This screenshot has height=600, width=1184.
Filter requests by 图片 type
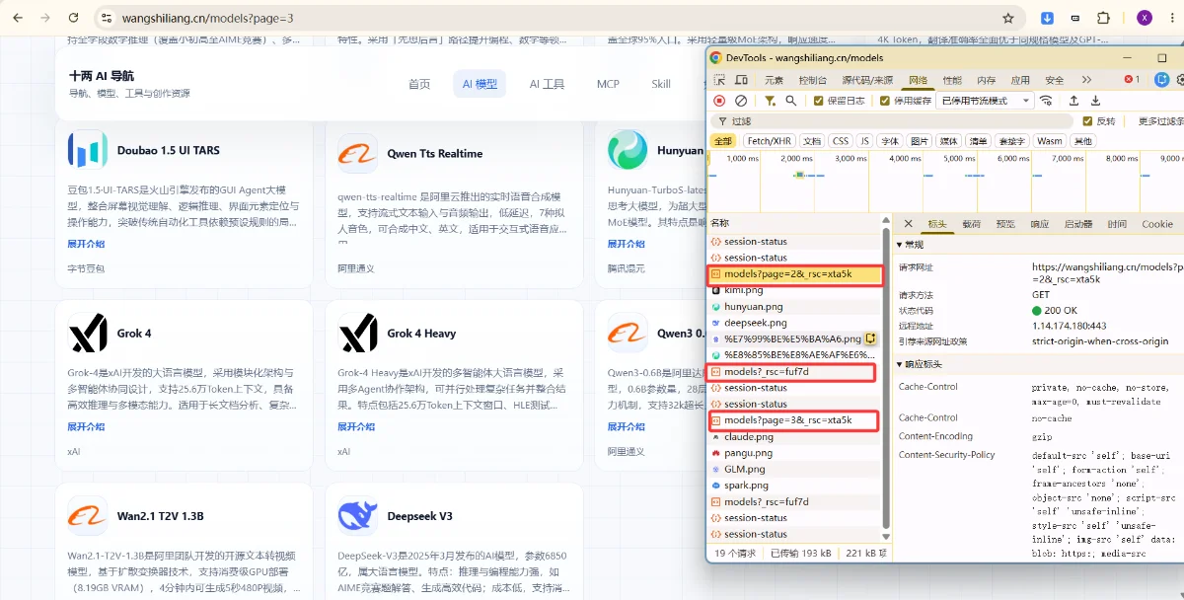[x=920, y=141]
